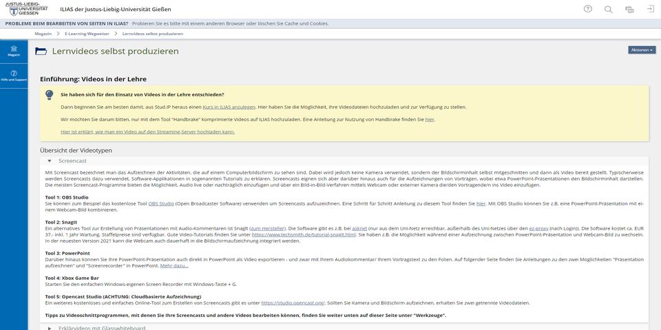The width and height of the screenshot is (661, 330).
Task: Click 'Einführung: Videos in der Lehre' heading
Action: [x=93, y=79]
